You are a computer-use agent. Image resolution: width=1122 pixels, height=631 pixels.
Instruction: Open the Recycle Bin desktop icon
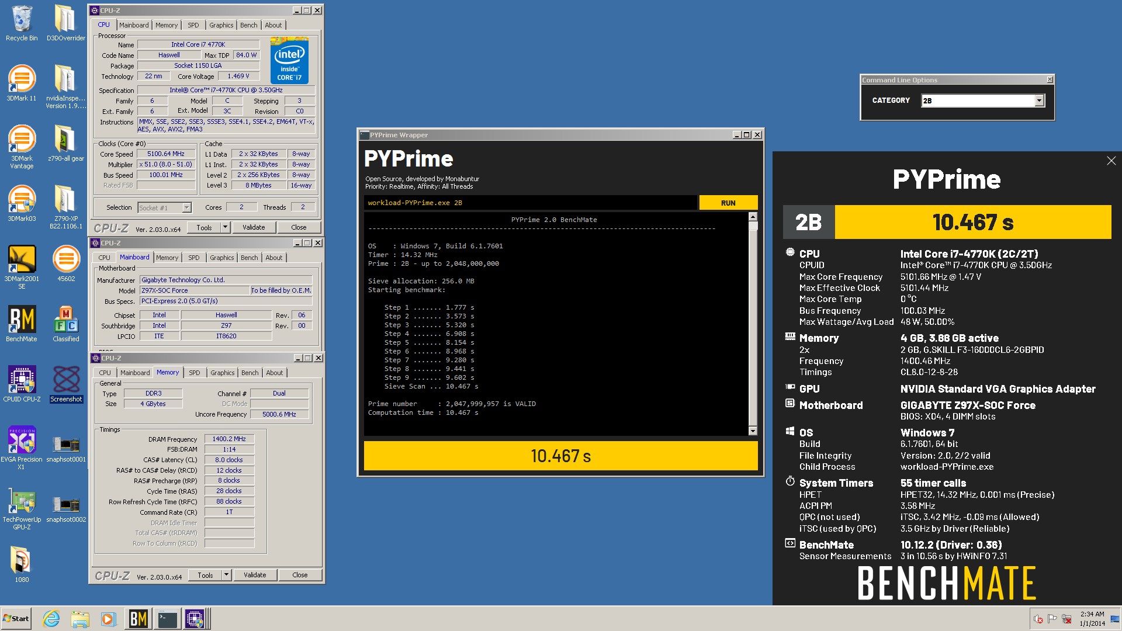(x=22, y=23)
